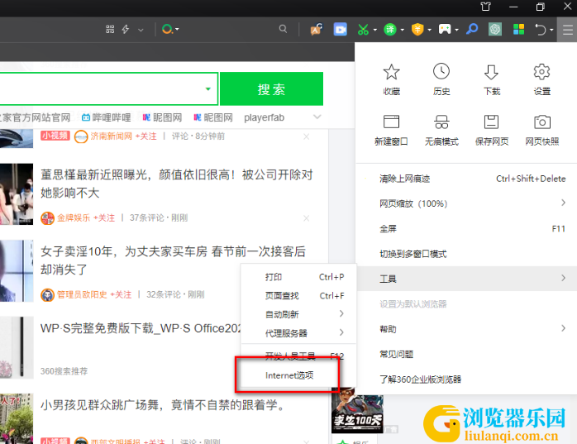Open the search box suggestions dropdown arrow
577x444 pixels.
[208, 88]
